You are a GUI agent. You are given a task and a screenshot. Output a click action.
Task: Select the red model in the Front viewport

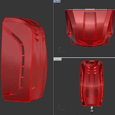(92, 83)
